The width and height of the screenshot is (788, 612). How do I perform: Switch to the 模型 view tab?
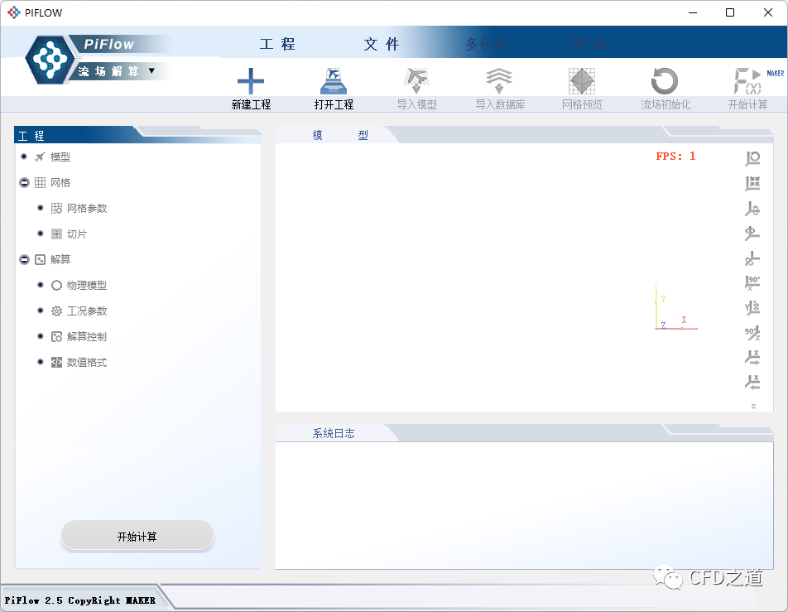340,135
